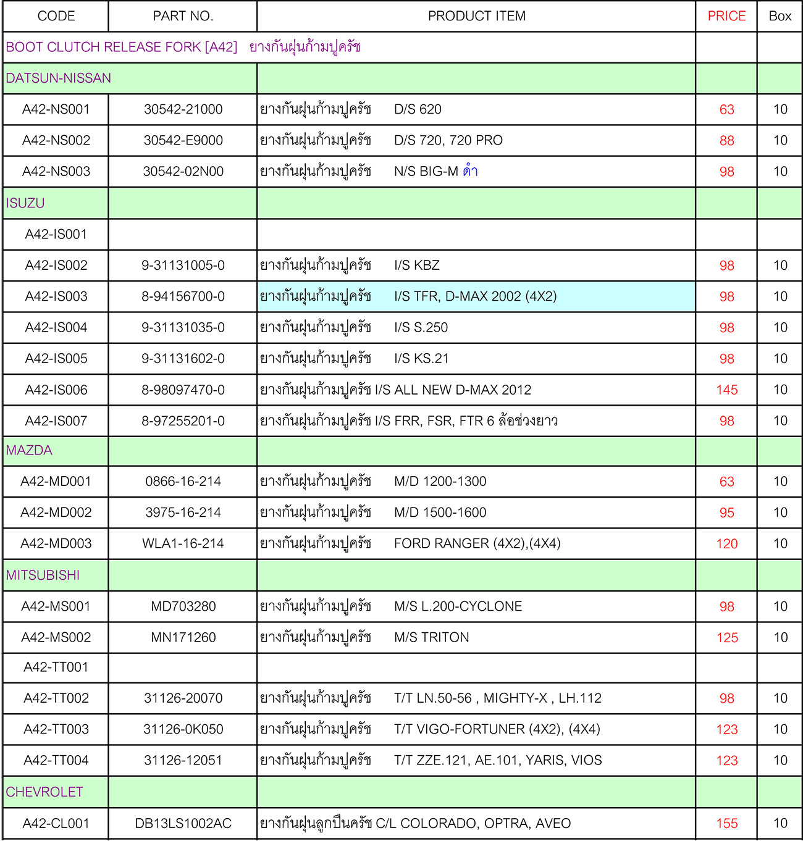Image resolution: width=803 pixels, height=841 pixels.
Task: Click code cell A42-CL001
Action: [56, 824]
